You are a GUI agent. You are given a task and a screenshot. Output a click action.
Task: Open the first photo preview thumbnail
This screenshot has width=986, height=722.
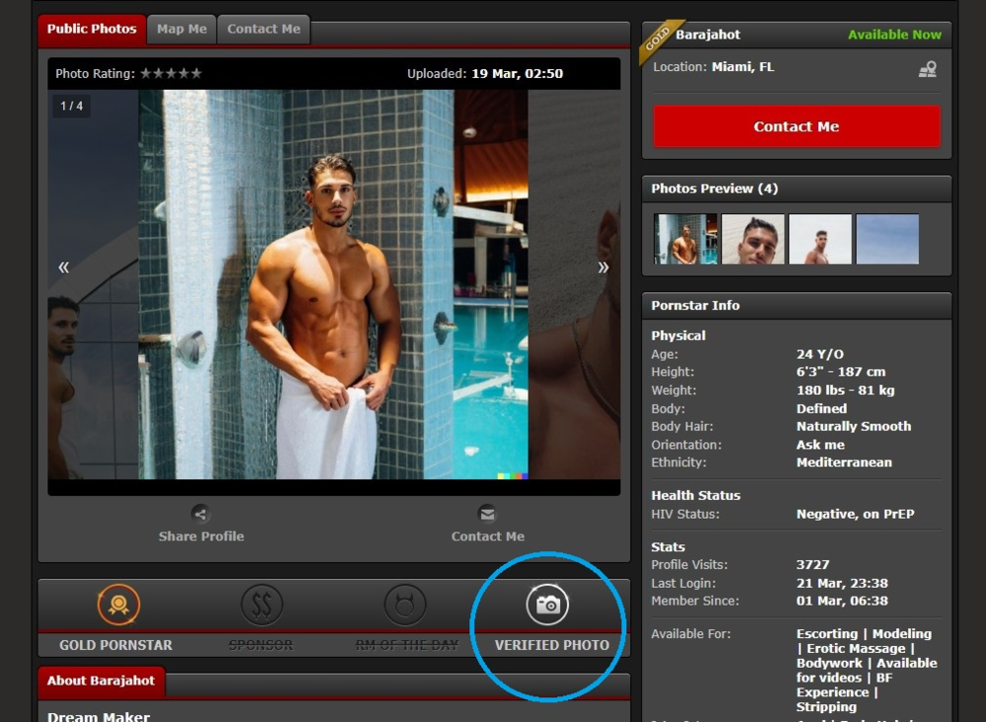point(685,240)
